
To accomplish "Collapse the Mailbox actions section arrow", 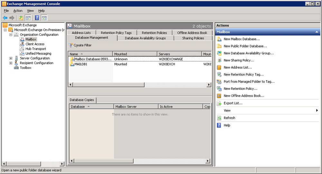I will (x=317, y=32).
